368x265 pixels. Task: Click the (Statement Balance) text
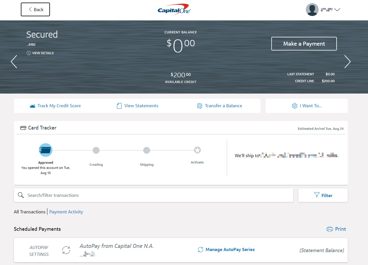tap(322, 250)
